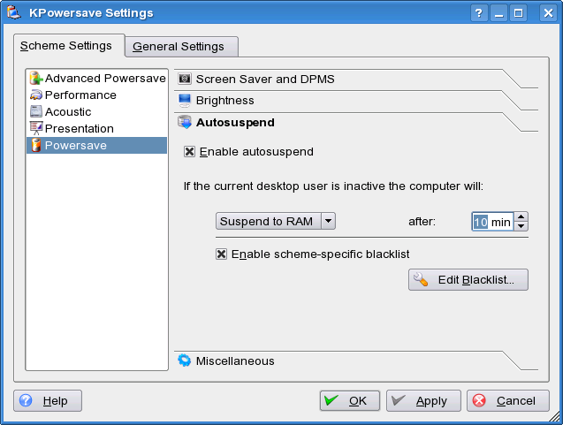The width and height of the screenshot is (563, 425).
Task: Click the Powersave battery icon
Action: pos(36,146)
